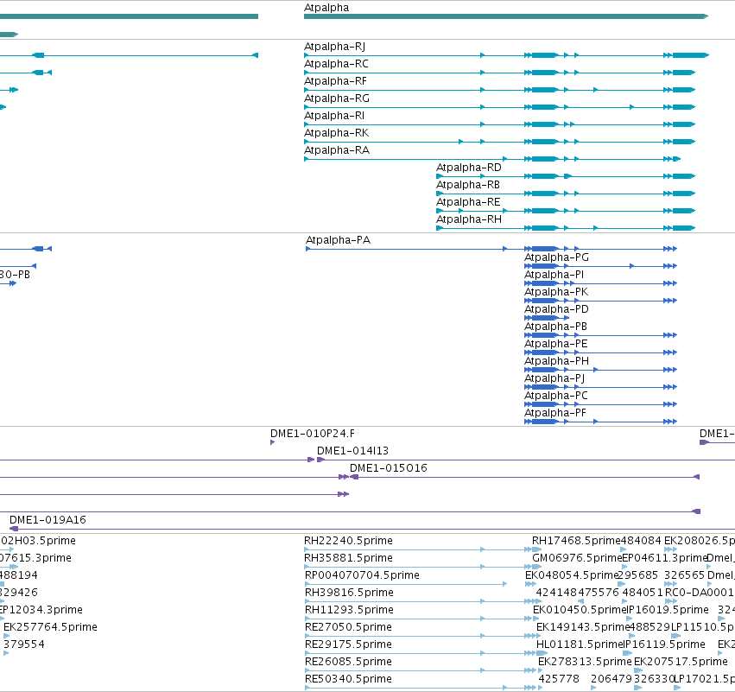Click the 07615.3prime EST label

(35, 558)
